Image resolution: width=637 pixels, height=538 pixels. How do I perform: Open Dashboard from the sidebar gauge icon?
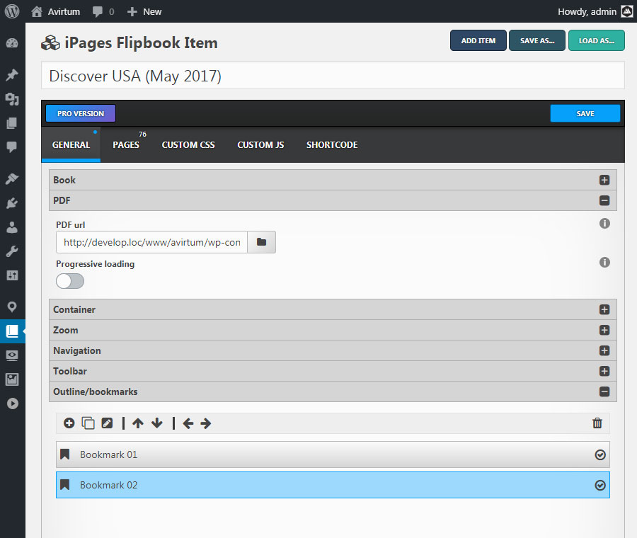pyautogui.click(x=12, y=43)
